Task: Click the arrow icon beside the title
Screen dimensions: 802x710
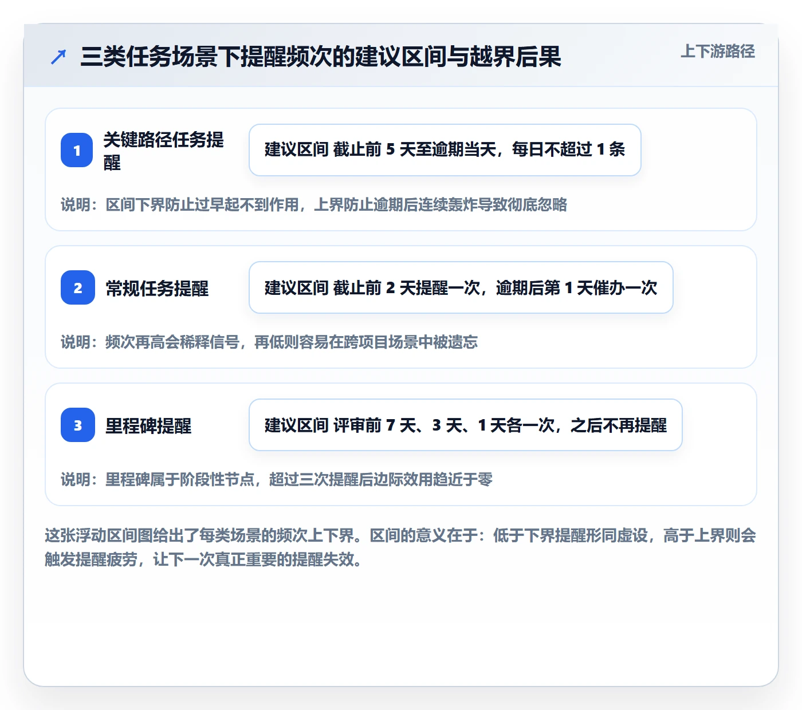Action: 58,57
